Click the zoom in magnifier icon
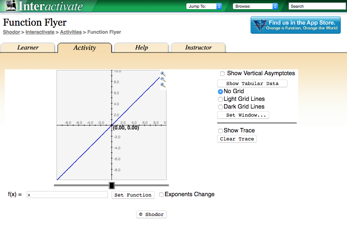The image size is (347, 227). point(163,74)
